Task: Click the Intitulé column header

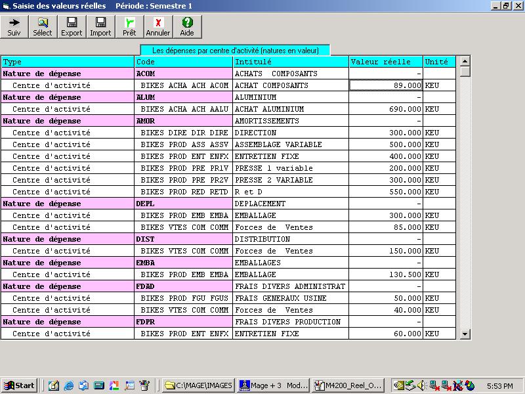Action: [x=291, y=62]
